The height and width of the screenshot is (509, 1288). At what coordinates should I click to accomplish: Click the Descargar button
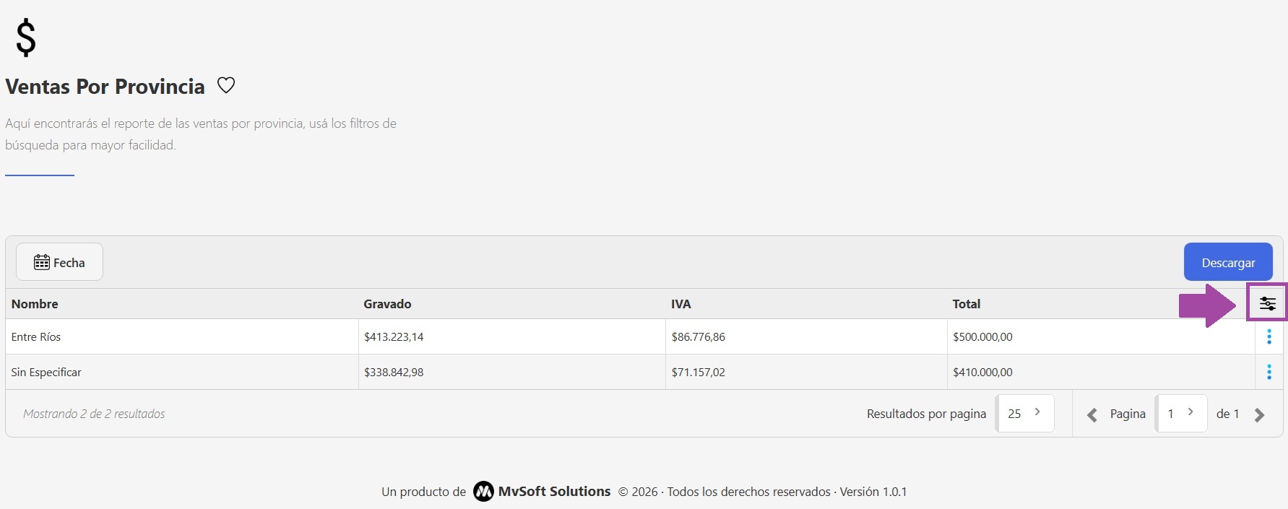(x=1227, y=262)
